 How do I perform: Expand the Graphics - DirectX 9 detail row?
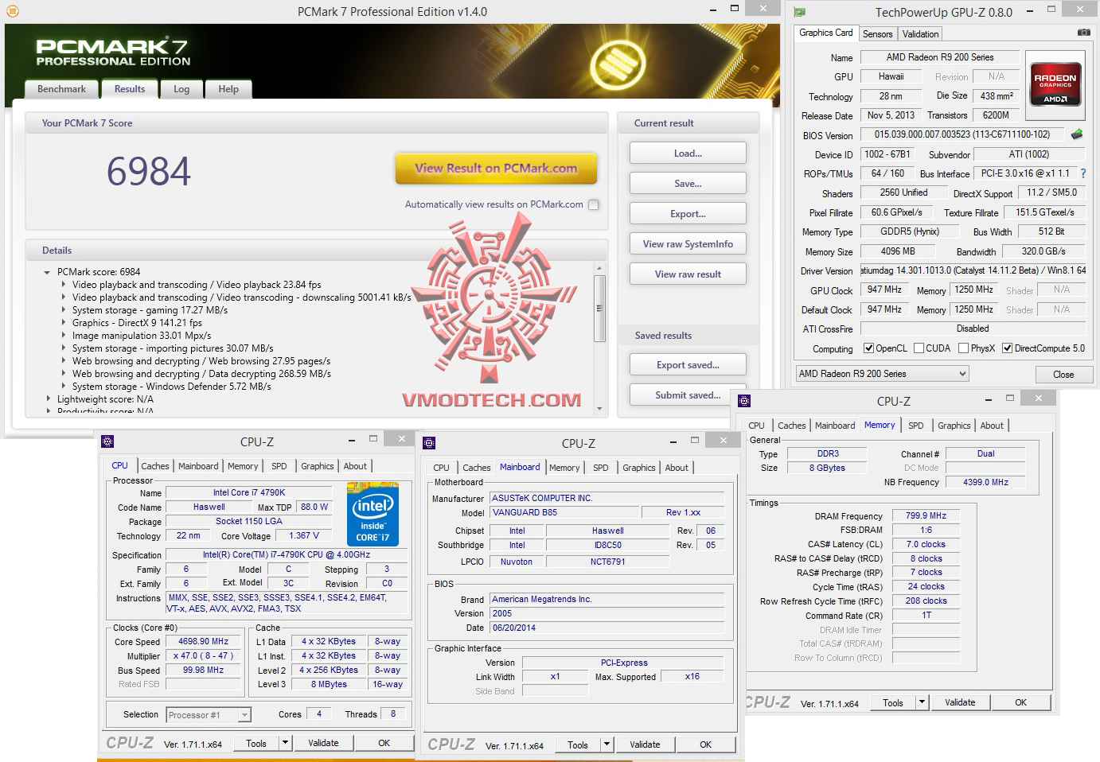pyautogui.click(x=64, y=323)
